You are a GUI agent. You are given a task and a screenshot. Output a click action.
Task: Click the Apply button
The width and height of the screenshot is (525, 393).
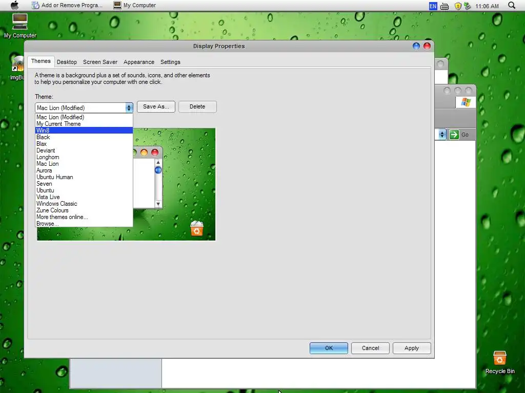tap(412, 348)
